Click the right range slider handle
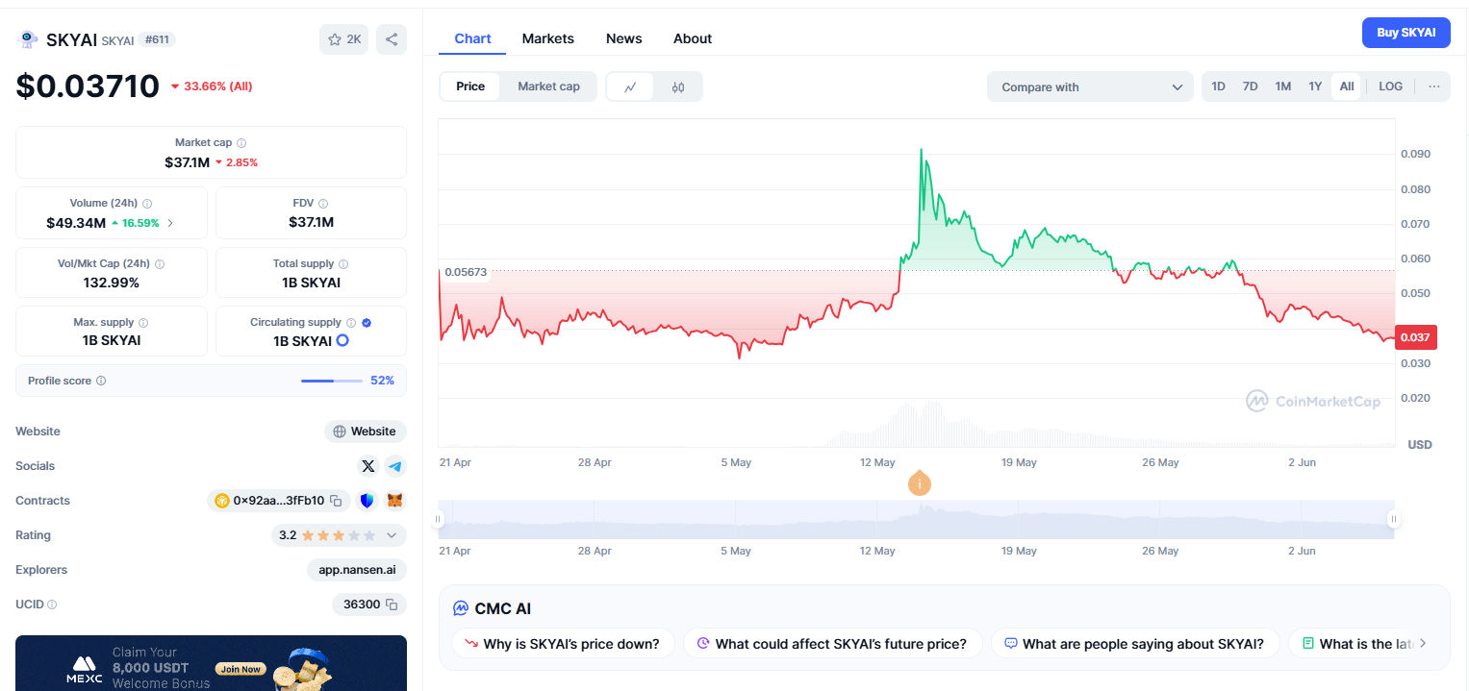This screenshot has width=1469, height=691. pyautogui.click(x=1393, y=519)
